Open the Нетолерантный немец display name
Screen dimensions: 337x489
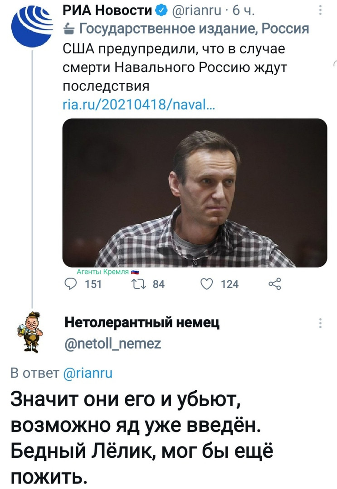point(142,322)
